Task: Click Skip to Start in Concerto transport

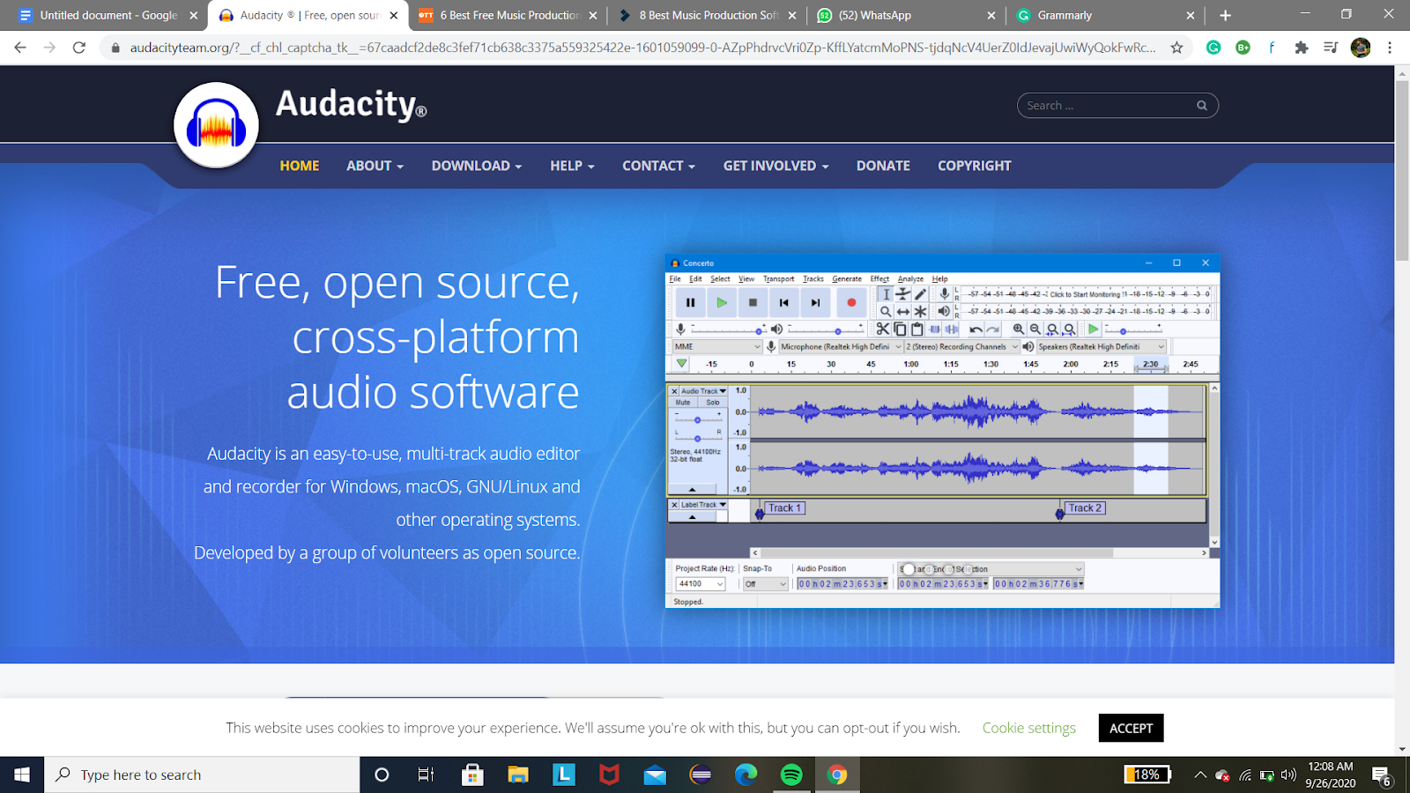Action: point(784,302)
